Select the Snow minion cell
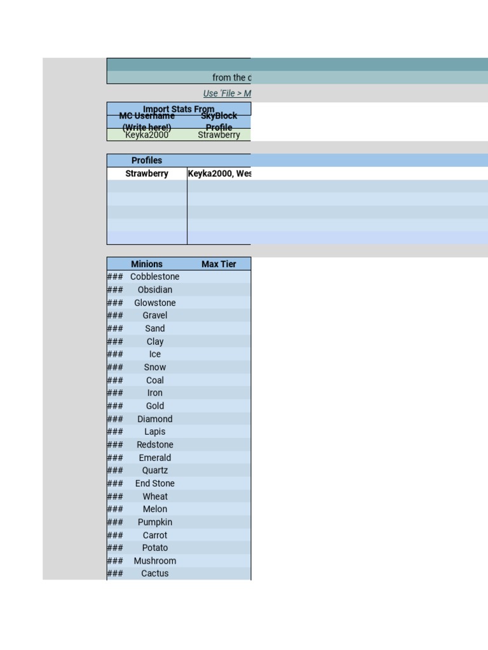Screen dimensions: 488x650 point(155,368)
